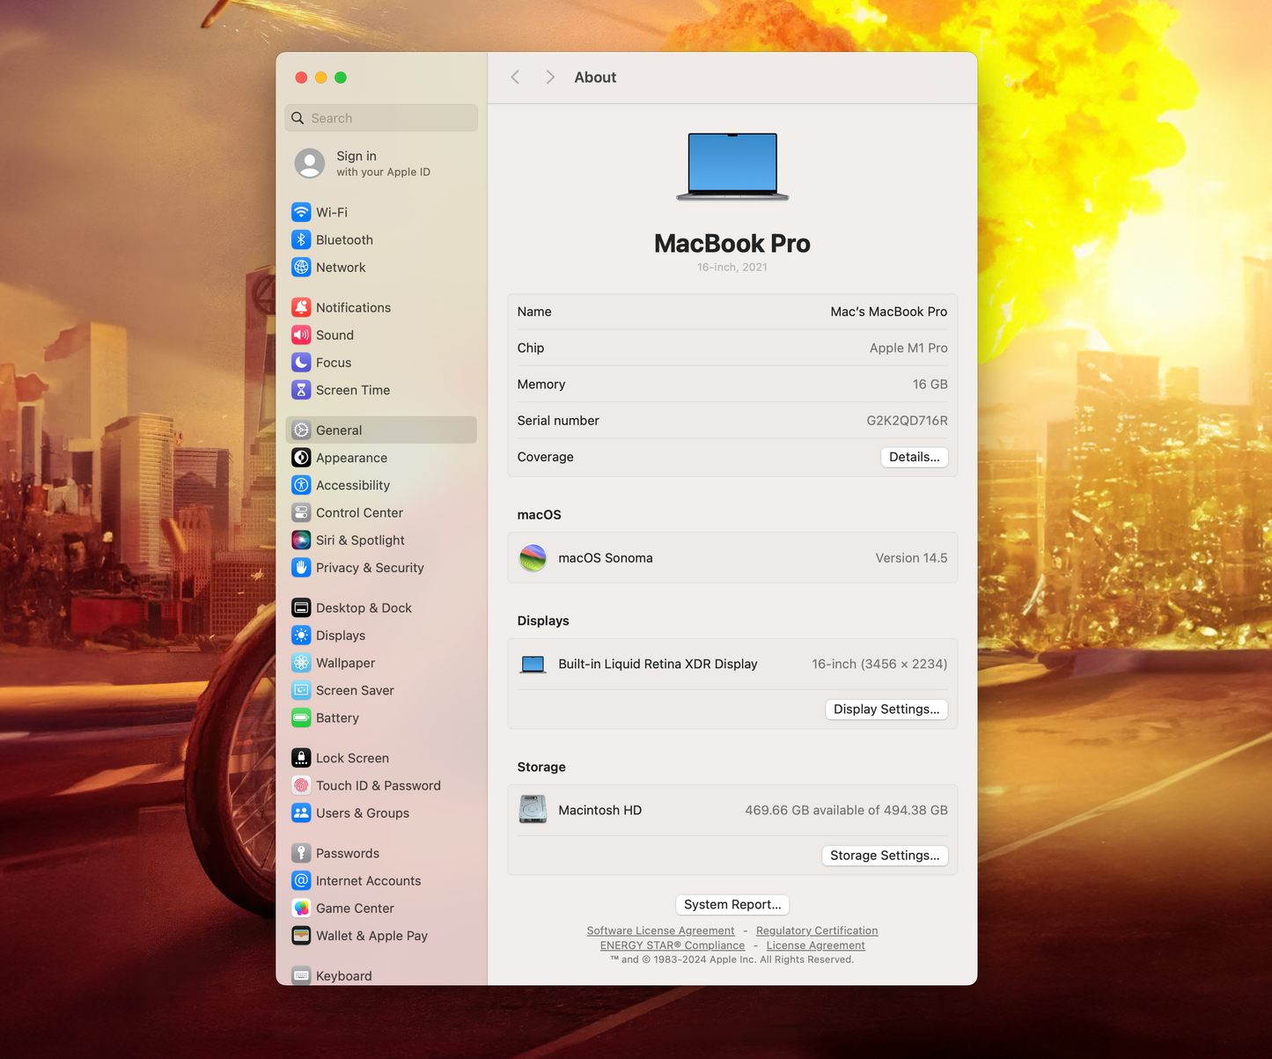1272x1059 pixels.
Task: Go forward using the right chevron
Action: coord(550,77)
